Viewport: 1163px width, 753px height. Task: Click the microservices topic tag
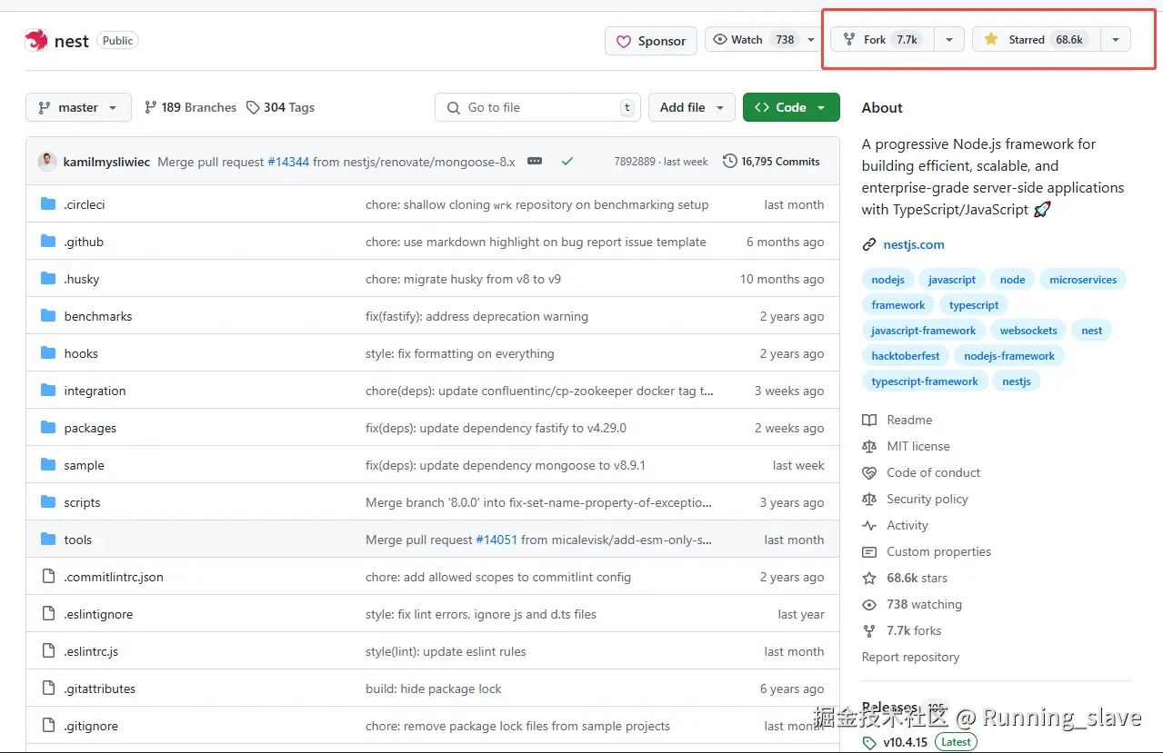[x=1083, y=280]
